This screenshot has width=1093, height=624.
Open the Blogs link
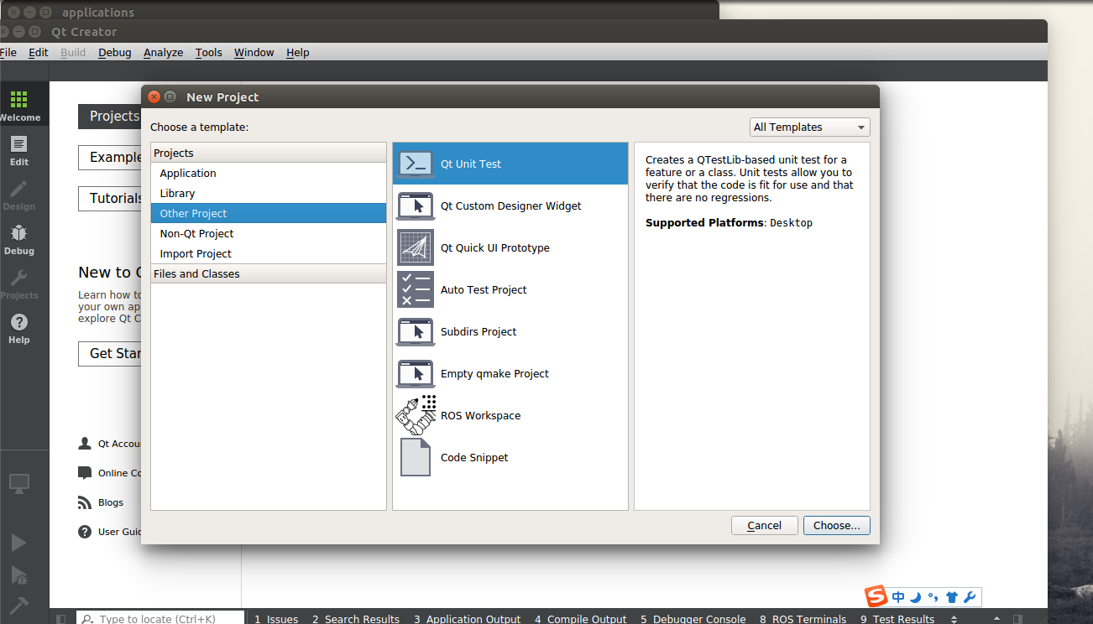tap(101, 502)
